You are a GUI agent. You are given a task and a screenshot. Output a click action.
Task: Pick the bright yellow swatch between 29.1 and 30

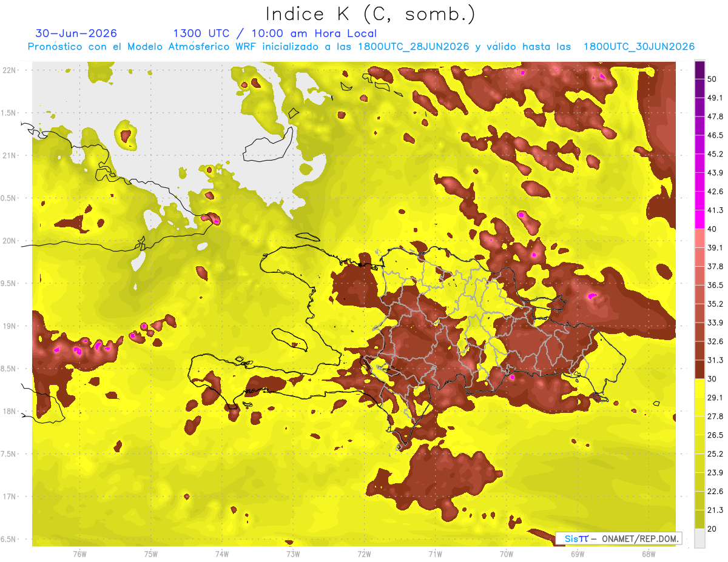pyautogui.click(x=699, y=388)
